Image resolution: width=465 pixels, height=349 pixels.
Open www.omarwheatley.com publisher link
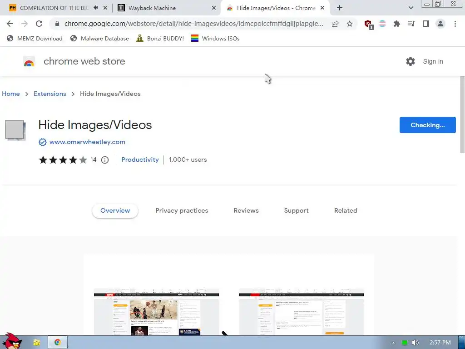click(87, 142)
